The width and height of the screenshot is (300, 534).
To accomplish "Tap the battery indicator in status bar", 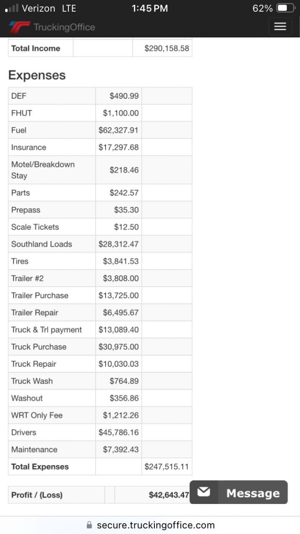I will pyautogui.click(x=285, y=8).
